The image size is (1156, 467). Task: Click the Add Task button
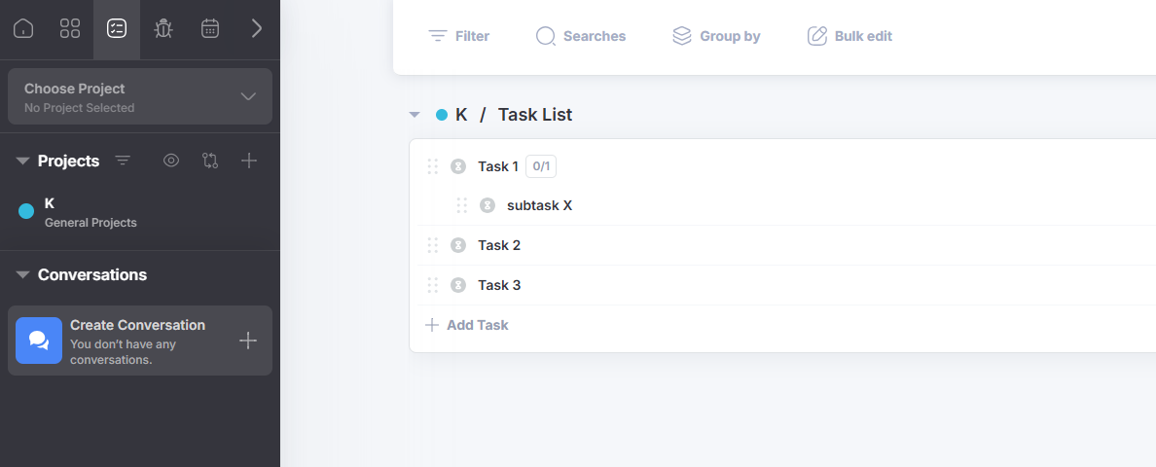[x=467, y=325]
